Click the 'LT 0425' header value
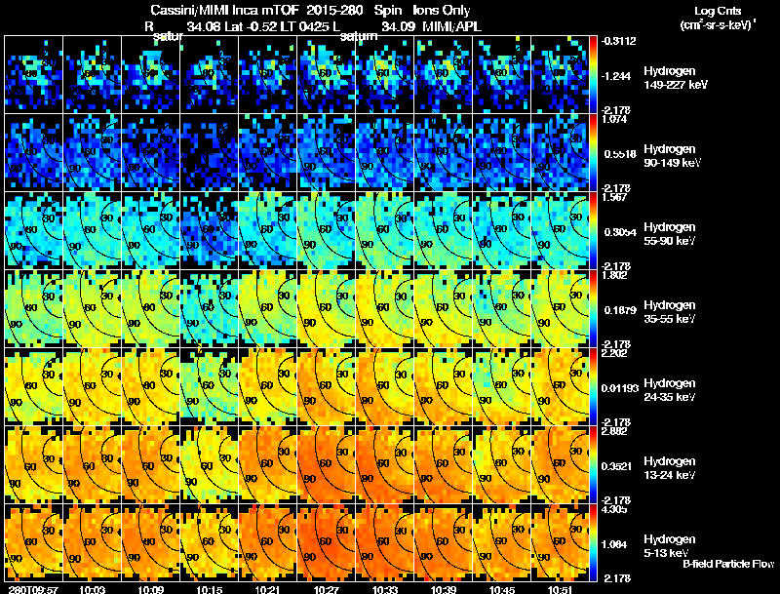 click(306, 27)
